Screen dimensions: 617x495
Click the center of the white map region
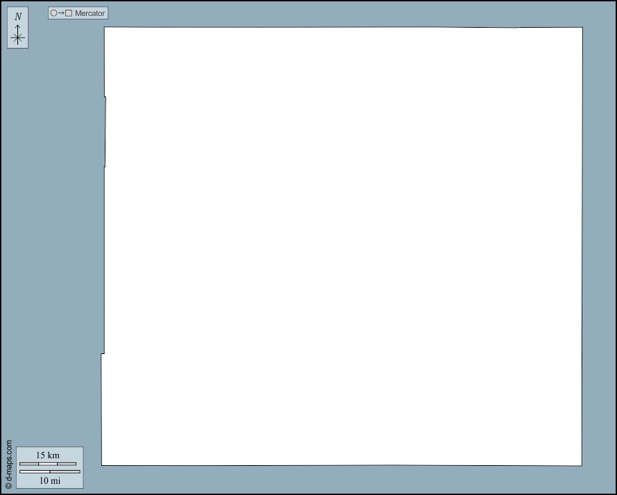[x=343, y=246]
